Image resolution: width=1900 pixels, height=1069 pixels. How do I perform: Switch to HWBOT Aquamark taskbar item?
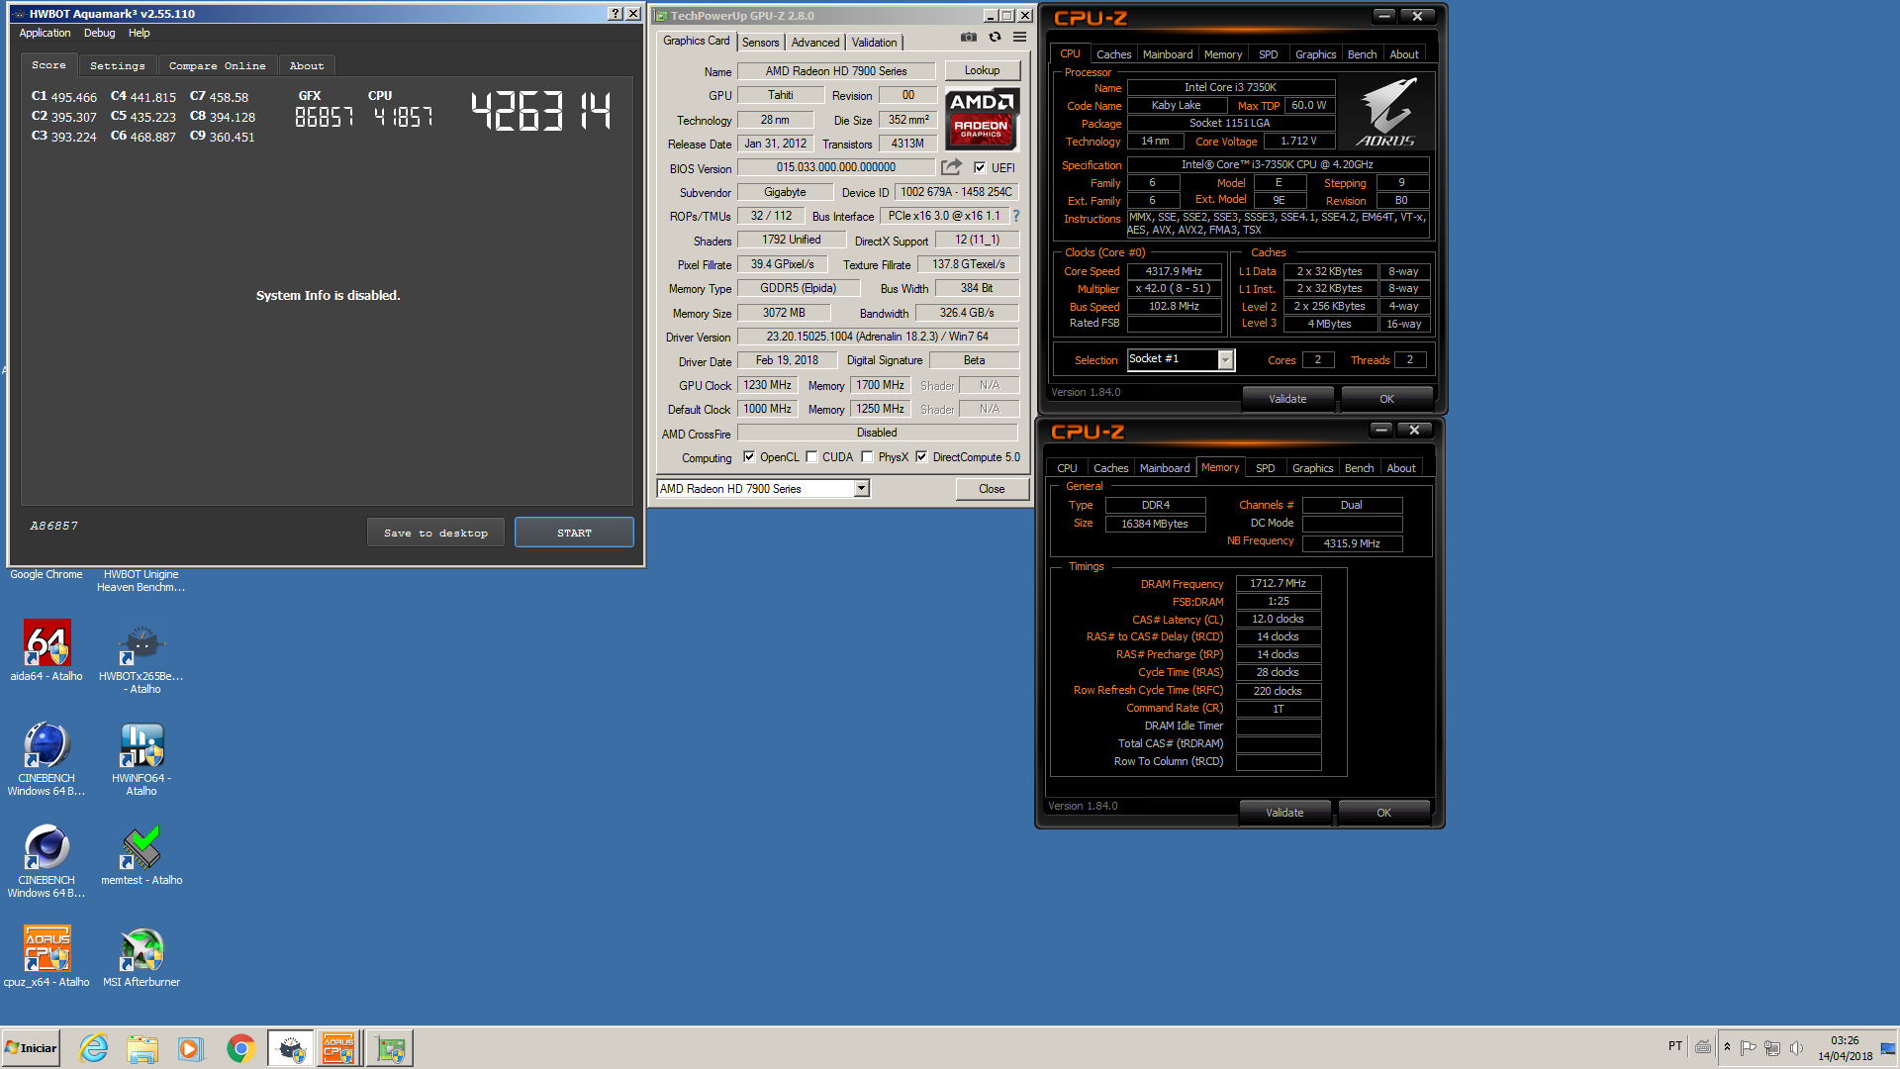click(291, 1048)
